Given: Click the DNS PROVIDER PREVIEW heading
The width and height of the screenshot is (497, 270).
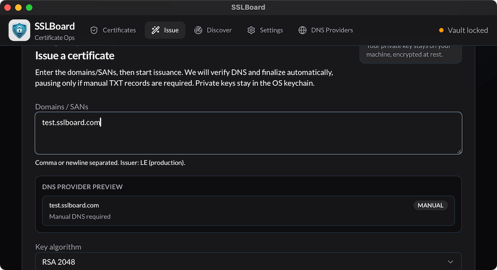Looking at the screenshot, I should [x=83, y=187].
